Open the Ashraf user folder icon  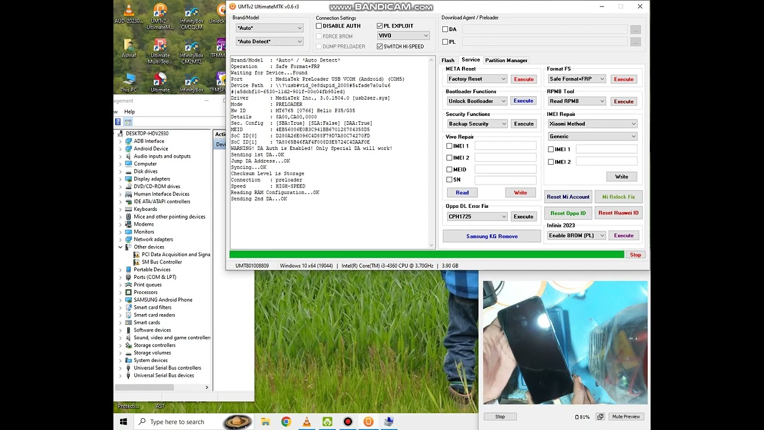point(128,47)
